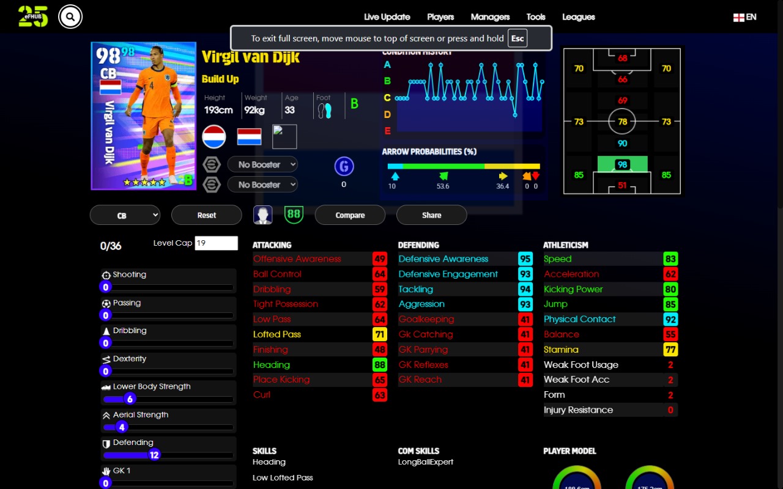Click the Dexterity icon
The width and height of the screenshot is (783, 489).
106,359
